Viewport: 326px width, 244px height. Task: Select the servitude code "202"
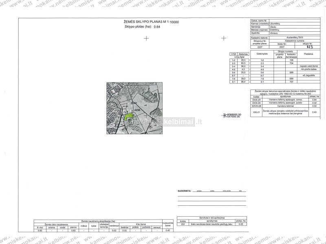click(183, 224)
